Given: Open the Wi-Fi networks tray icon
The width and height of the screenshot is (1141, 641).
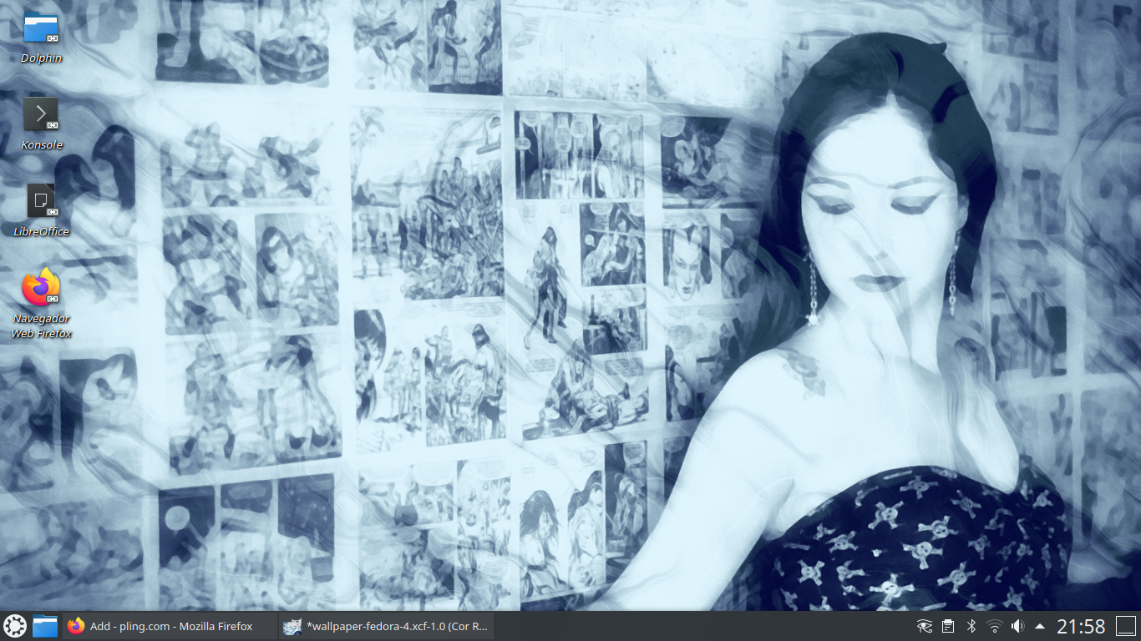Looking at the screenshot, I should pos(994,626).
